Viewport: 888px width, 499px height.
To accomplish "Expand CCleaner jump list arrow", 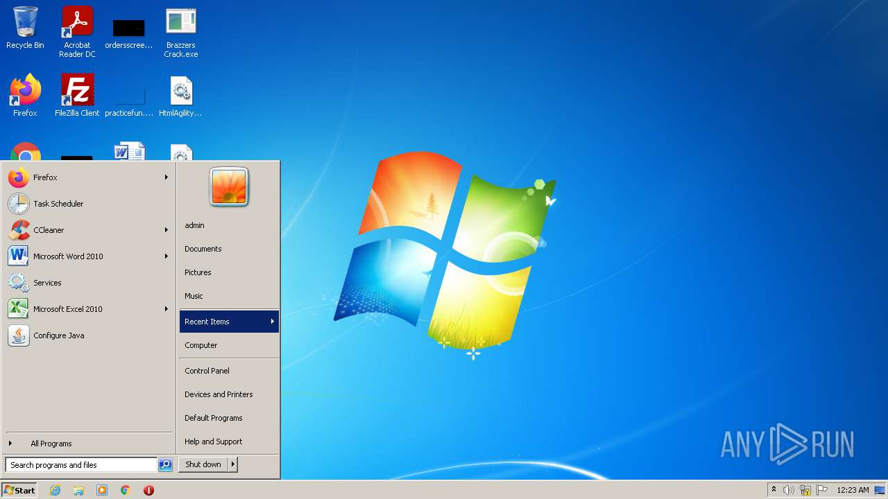I will click(x=166, y=230).
